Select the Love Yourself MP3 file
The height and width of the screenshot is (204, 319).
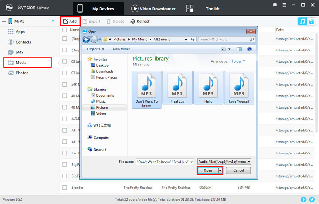click(x=239, y=88)
